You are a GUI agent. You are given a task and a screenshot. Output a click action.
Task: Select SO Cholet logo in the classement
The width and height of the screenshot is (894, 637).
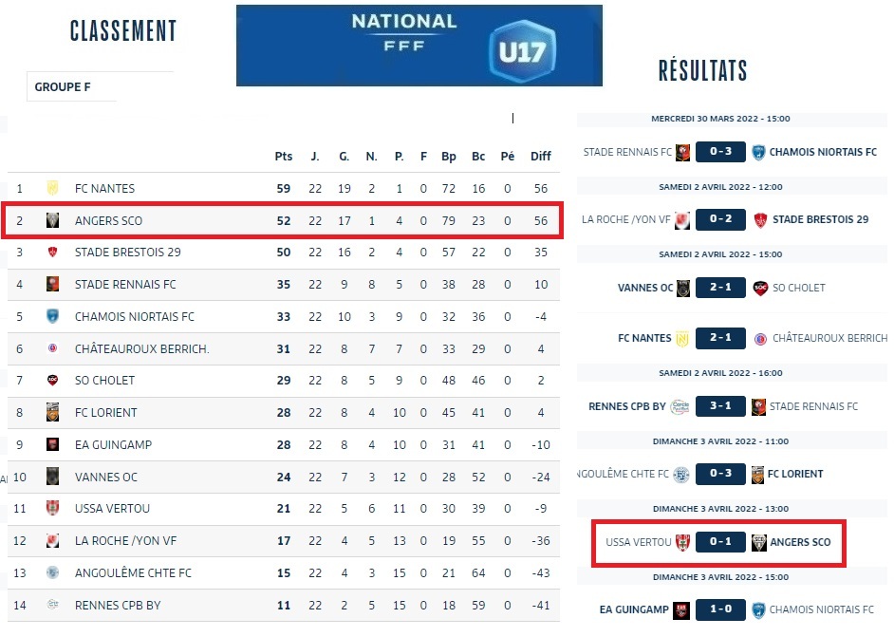pos(53,380)
